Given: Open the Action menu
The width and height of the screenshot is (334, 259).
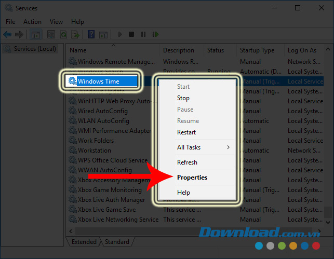Looking at the screenshot, I should click(x=32, y=22).
